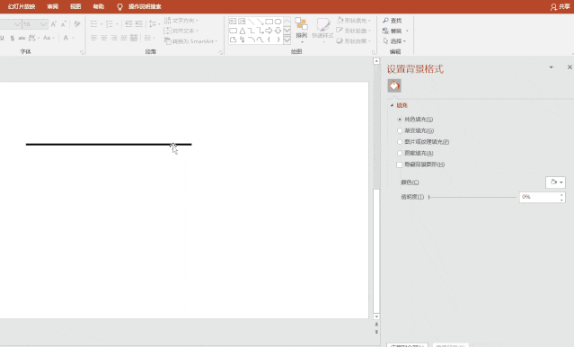The height and width of the screenshot is (347, 574).
Task: Open the fill color dropdown in the background pane
Action: coord(555,182)
